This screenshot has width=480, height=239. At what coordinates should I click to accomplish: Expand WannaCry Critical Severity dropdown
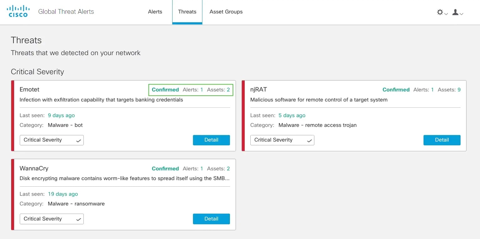[x=52, y=219]
